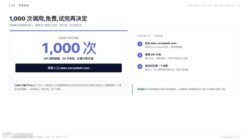
Task: Click the EXHIBIT 3 · 三步开始 label
Action: click(x=150, y=36)
